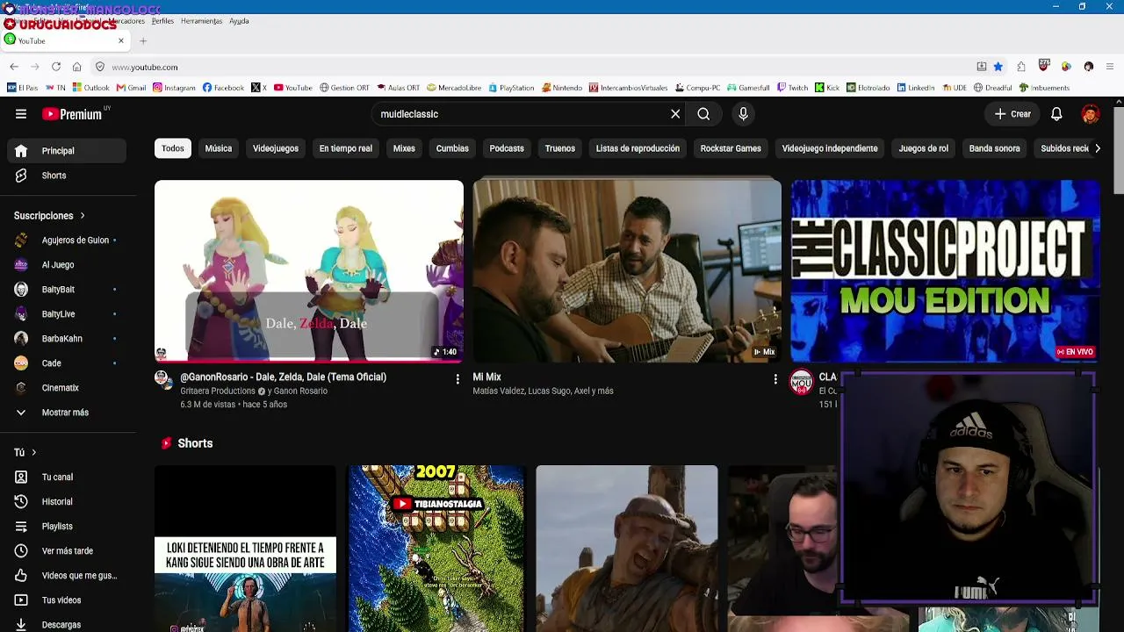Open a new Firefox tab
This screenshot has width=1124, height=632.
pos(143,40)
